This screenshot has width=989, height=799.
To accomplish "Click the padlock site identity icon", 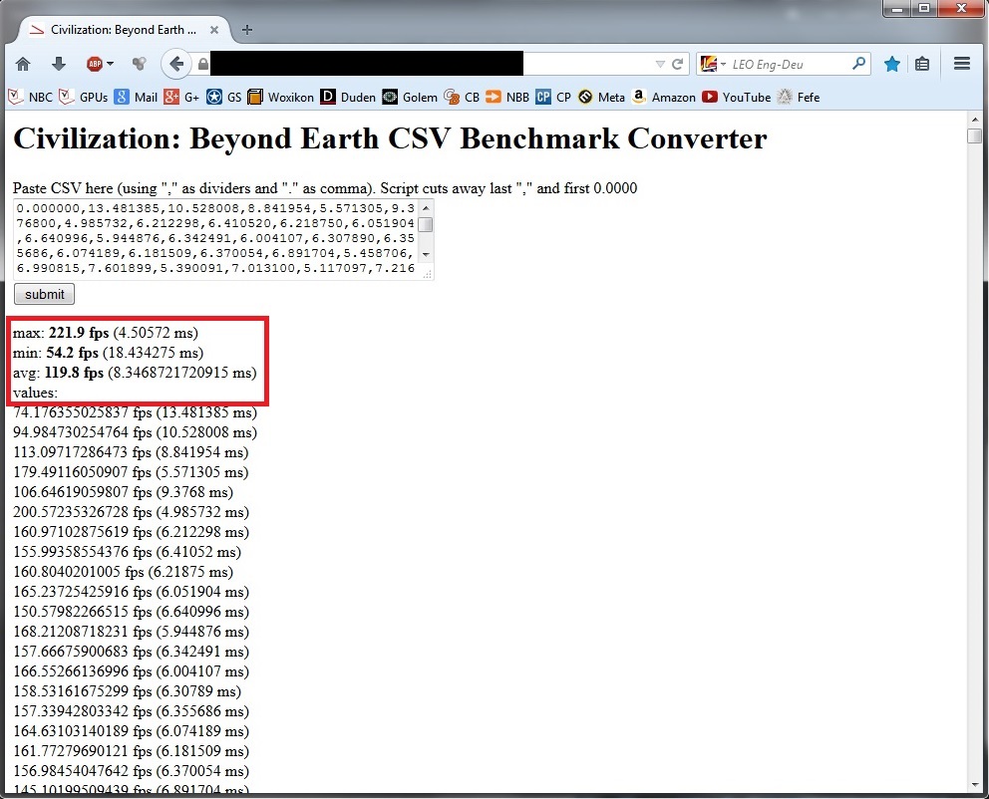I will (x=203, y=65).
